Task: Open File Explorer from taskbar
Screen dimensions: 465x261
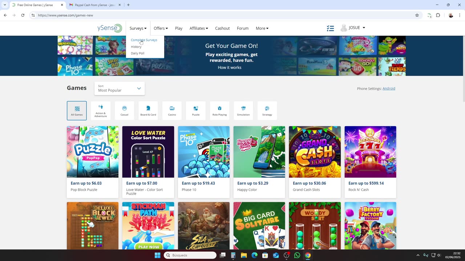Action: click(x=244, y=255)
